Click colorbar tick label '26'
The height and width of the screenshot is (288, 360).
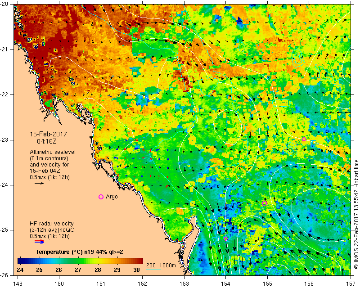[59, 270]
